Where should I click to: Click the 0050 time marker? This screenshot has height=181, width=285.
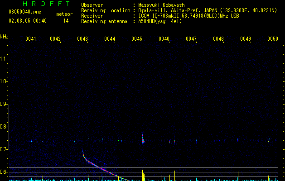coord(273,39)
